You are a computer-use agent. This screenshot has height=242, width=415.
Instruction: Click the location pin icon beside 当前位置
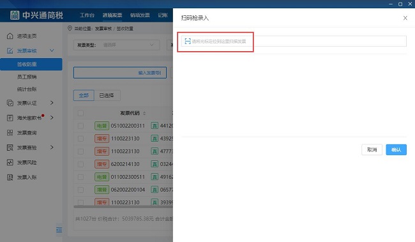(70, 28)
